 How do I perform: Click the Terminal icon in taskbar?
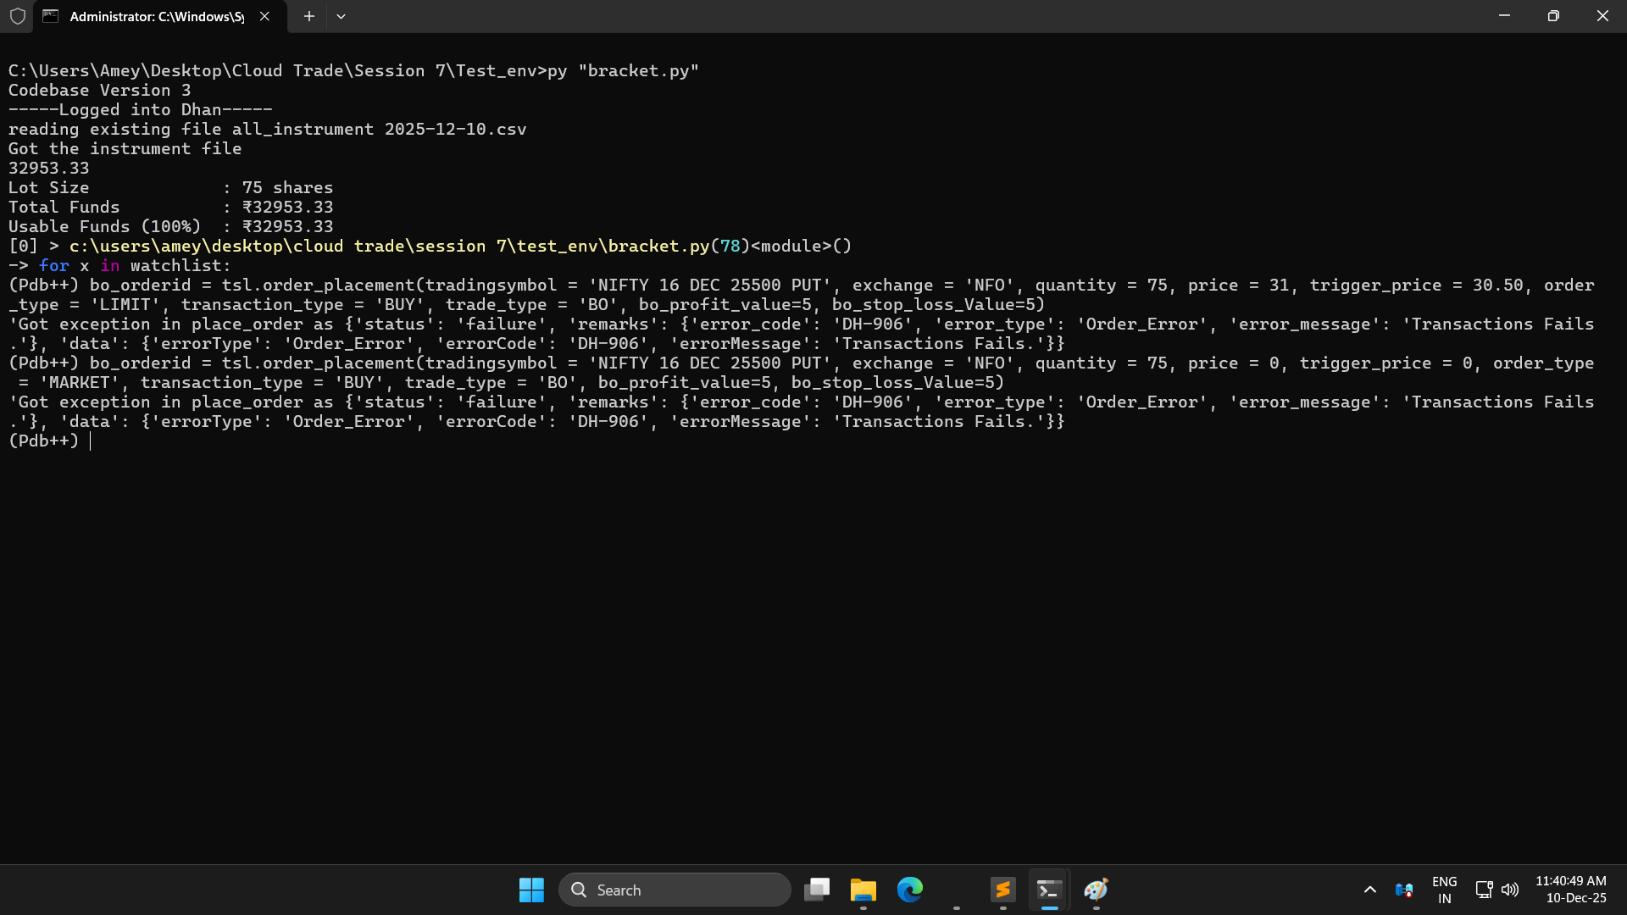pos(1049,890)
